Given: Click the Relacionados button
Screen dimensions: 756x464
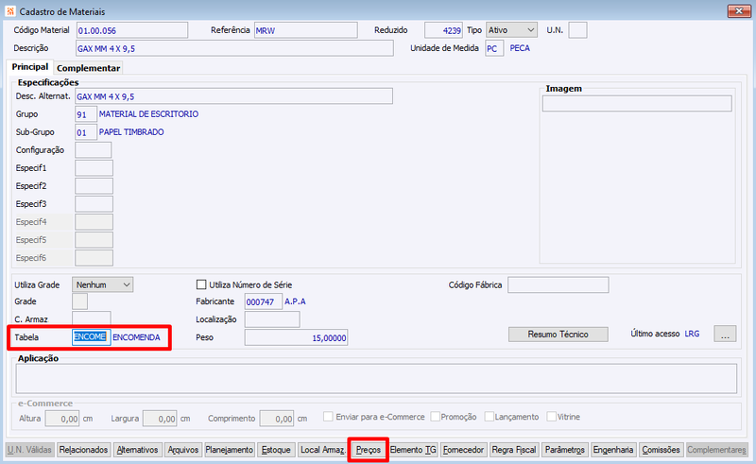Looking at the screenshot, I should point(83,450).
